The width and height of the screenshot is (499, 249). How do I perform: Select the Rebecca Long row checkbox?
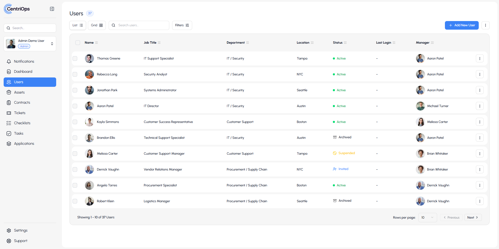[x=75, y=74]
